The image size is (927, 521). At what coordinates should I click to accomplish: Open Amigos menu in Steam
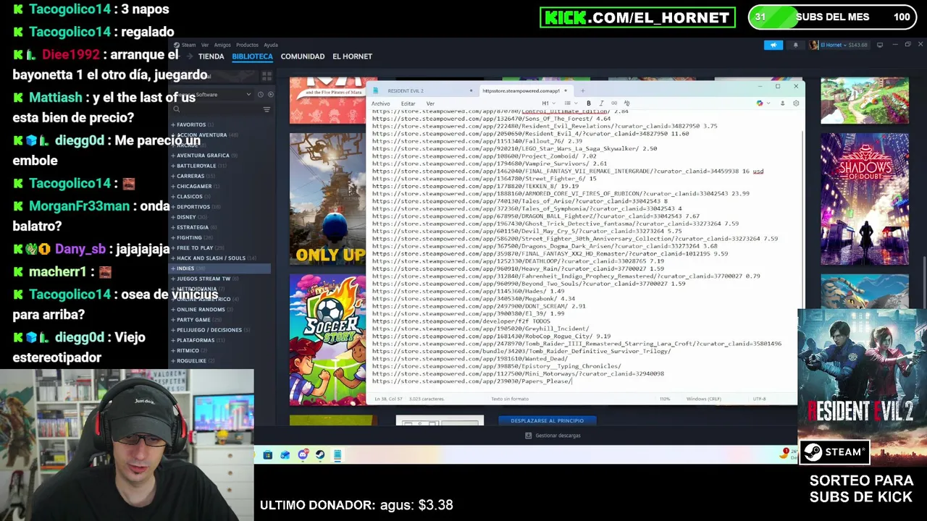(222, 45)
